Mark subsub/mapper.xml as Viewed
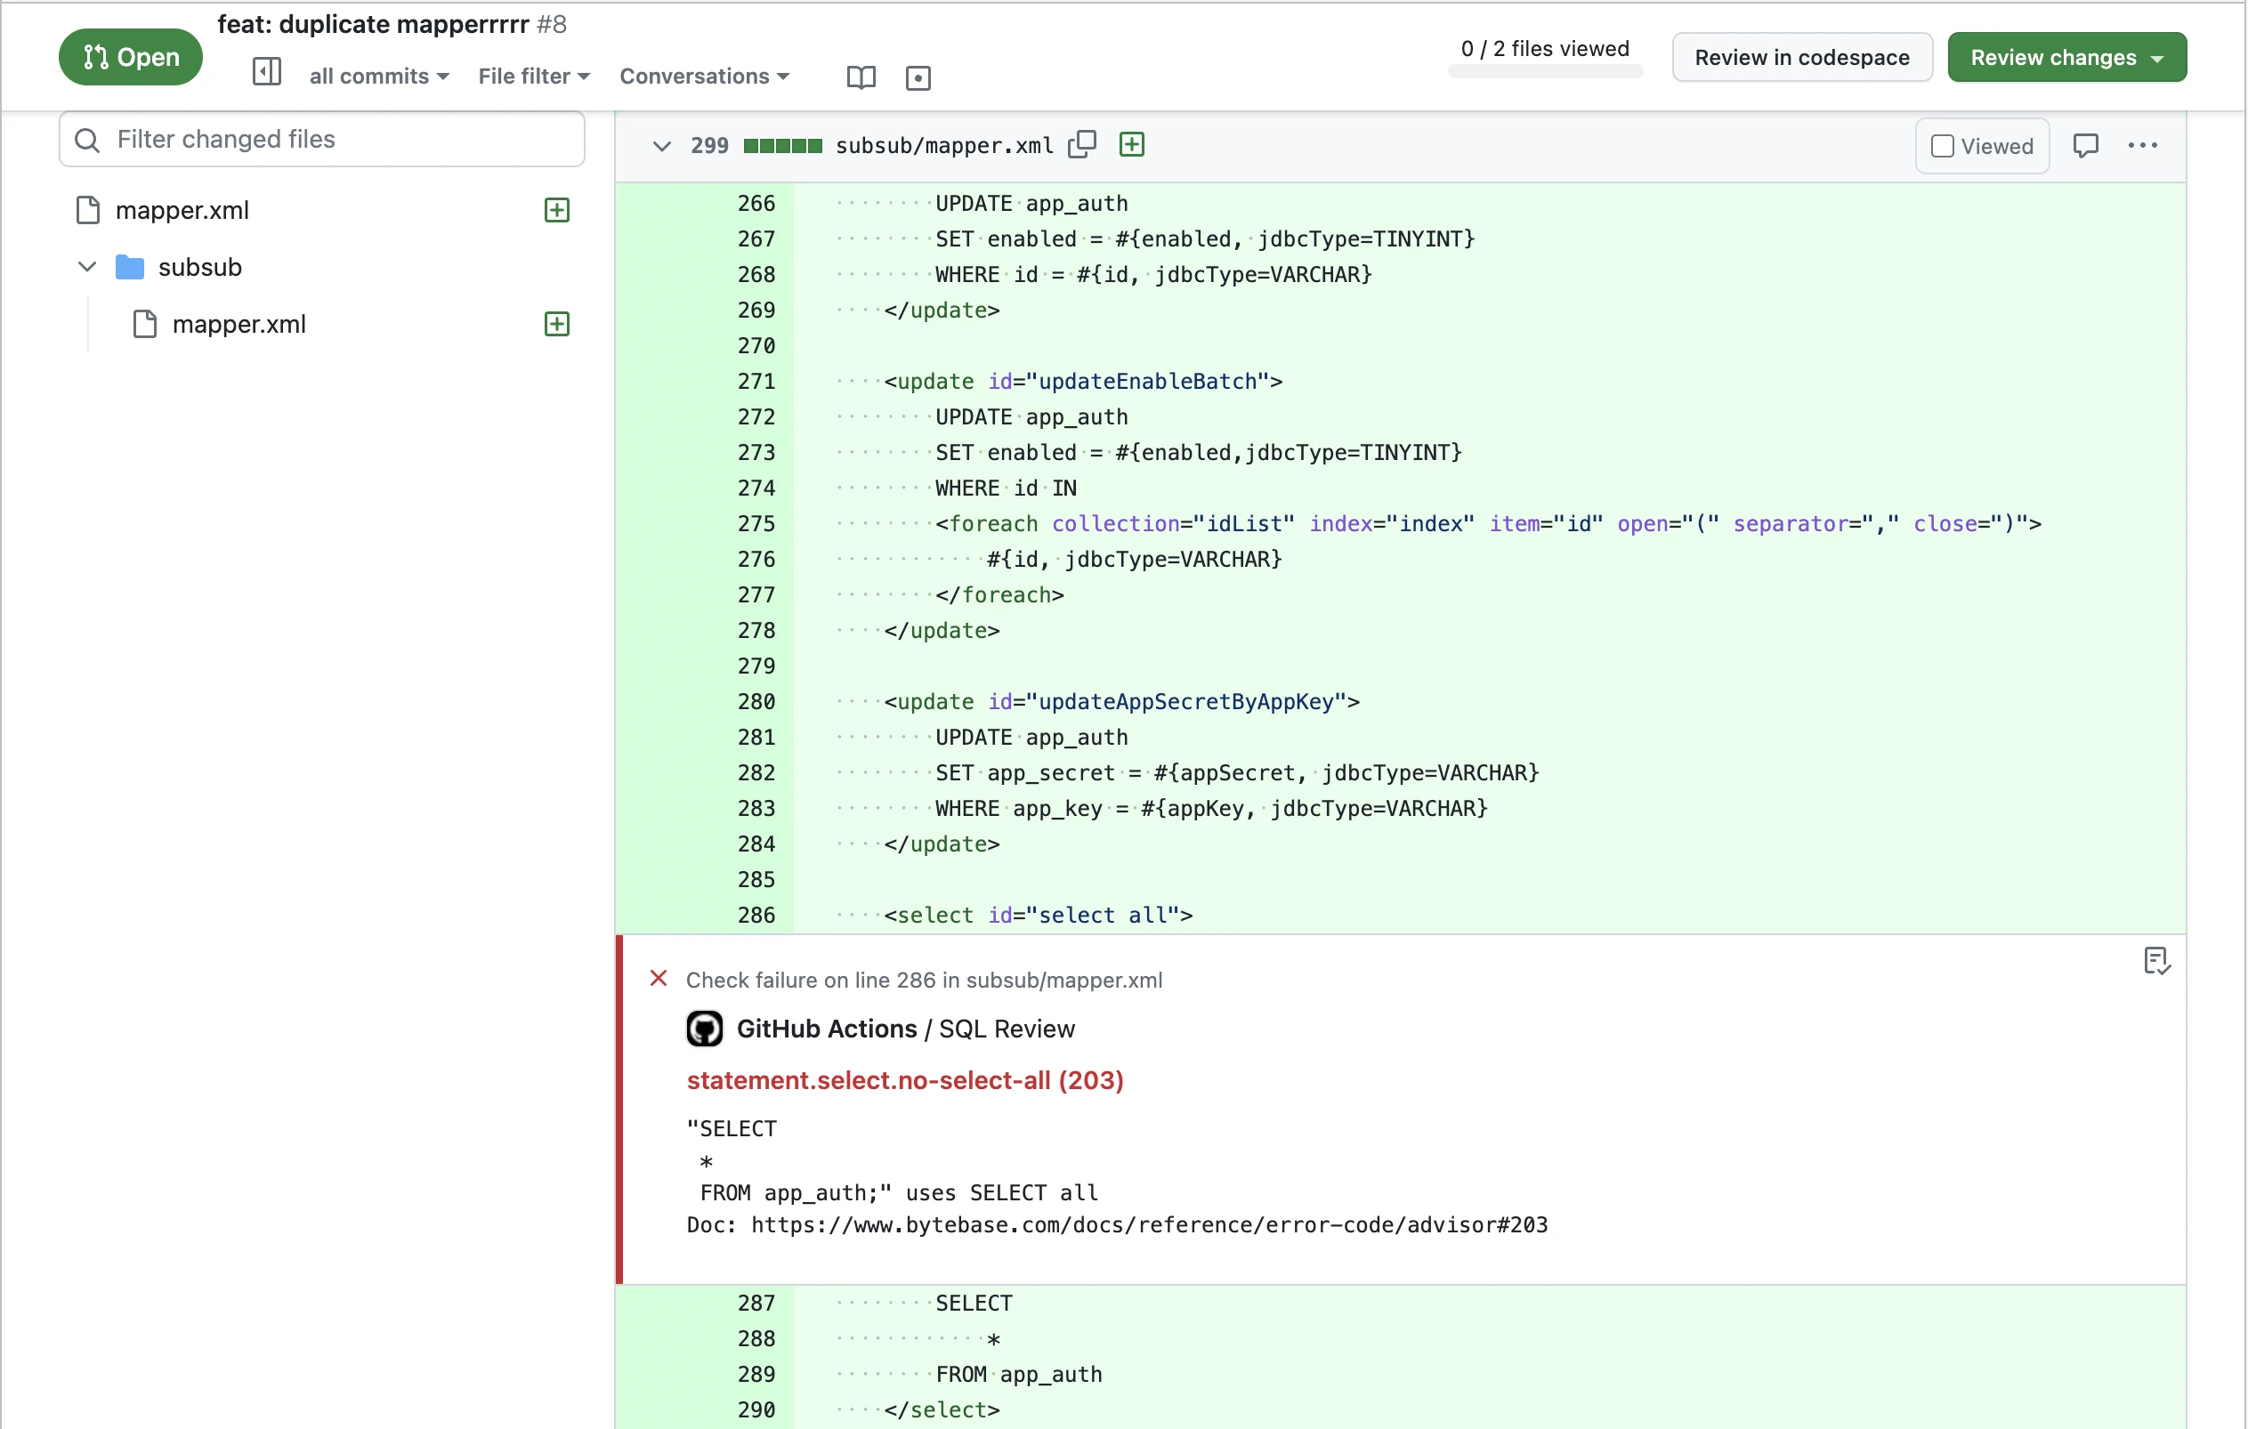This screenshot has width=2248, height=1429. pyautogui.click(x=1982, y=146)
